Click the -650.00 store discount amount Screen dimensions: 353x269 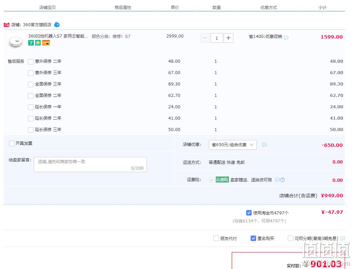pyautogui.click(x=332, y=145)
